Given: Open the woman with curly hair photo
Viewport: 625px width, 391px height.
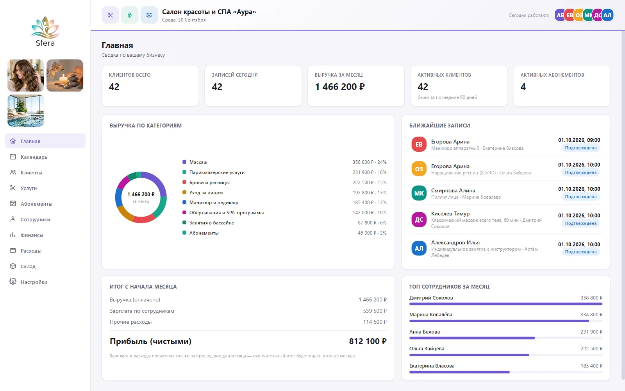Looking at the screenshot, I should [x=26, y=75].
